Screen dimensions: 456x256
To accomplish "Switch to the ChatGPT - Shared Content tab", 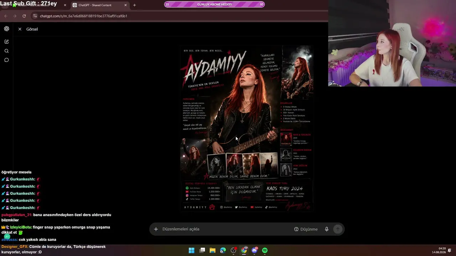I will [x=100, y=5].
